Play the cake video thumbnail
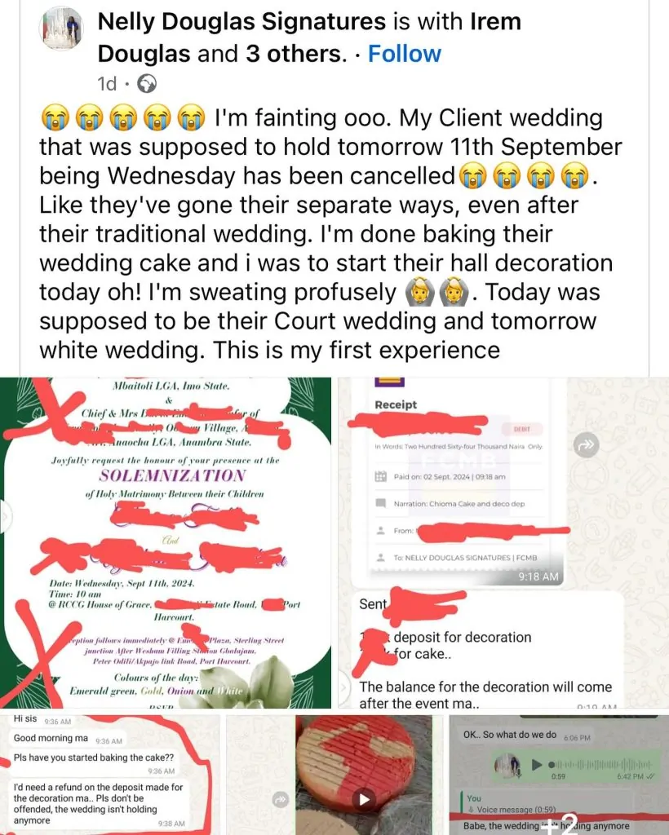This screenshot has height=835, width=669. pyautogui.click(x=365, y=799)
